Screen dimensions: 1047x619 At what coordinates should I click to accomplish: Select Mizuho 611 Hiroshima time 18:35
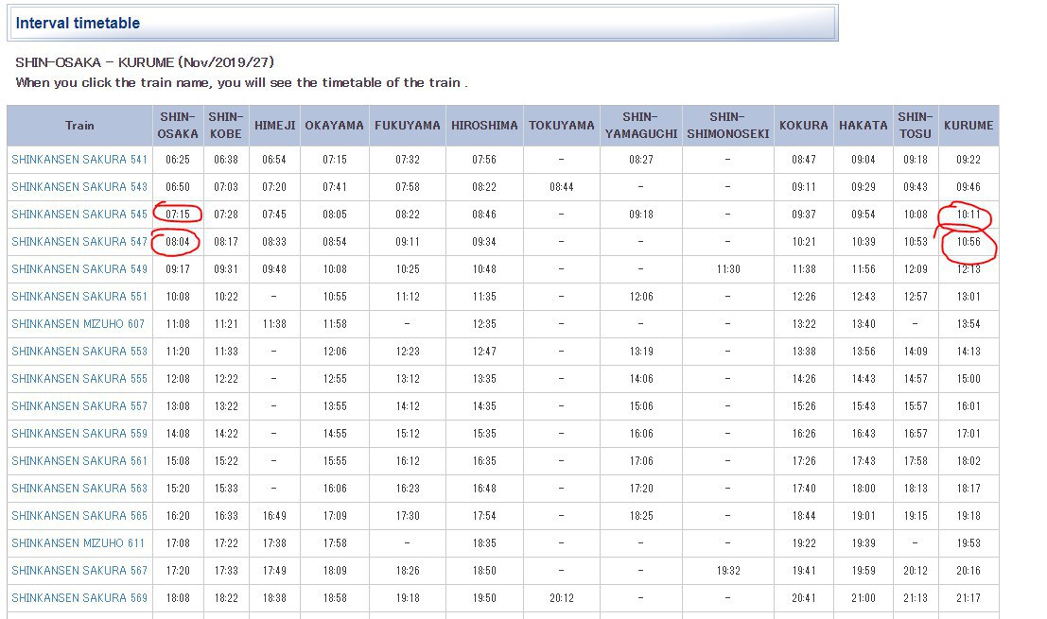(484, 543)
